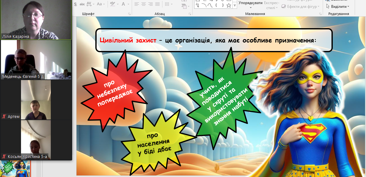Select Косьян Христина 5-а video tile
Image resolution: width=366 pixels, height=177 pixels.
point(36,140)
